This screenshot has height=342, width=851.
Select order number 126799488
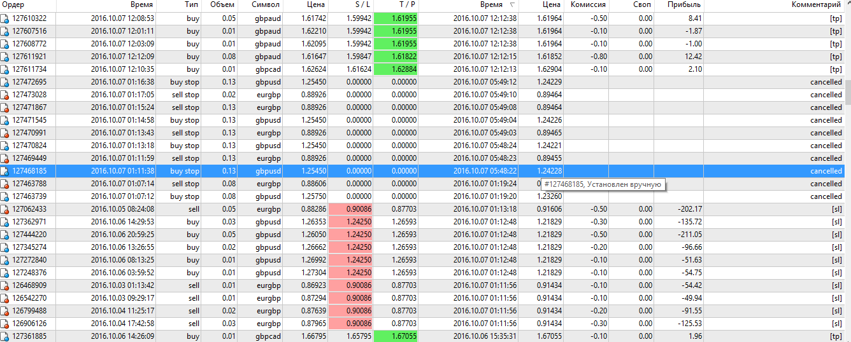coord(29,311)
